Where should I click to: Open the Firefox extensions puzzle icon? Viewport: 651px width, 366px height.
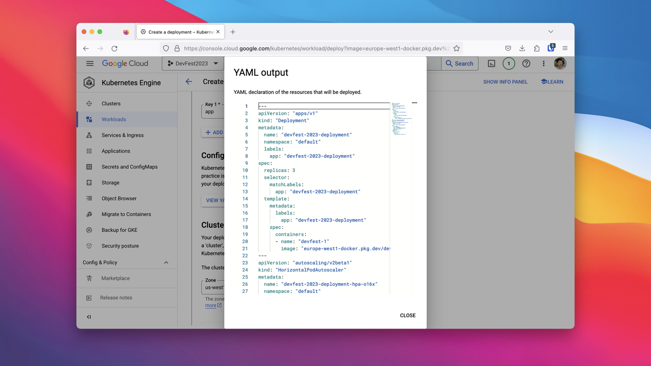tap(536, 48)
